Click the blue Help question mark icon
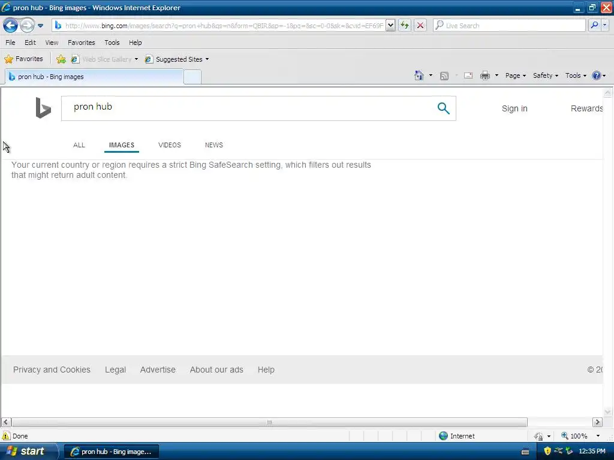The width and height of the screenshot is (614, 460). pos(597,75)
